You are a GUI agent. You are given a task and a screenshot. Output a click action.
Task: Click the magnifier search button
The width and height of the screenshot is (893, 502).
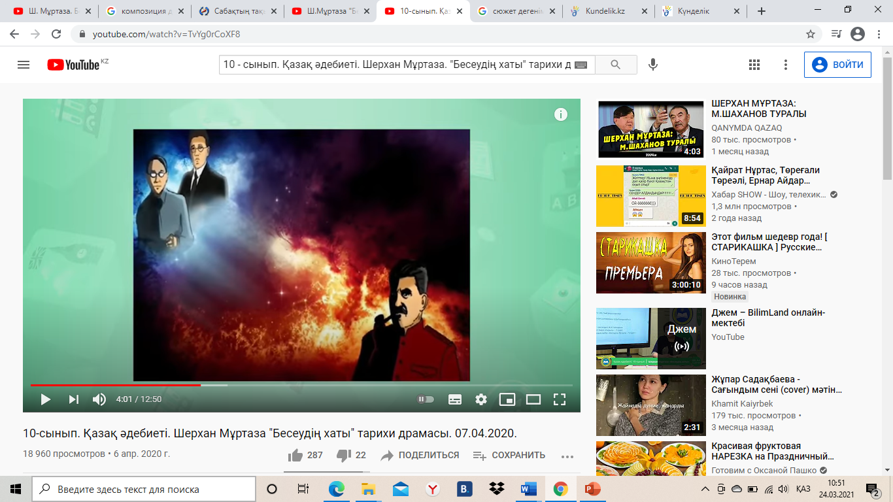[x=616, y=65]
